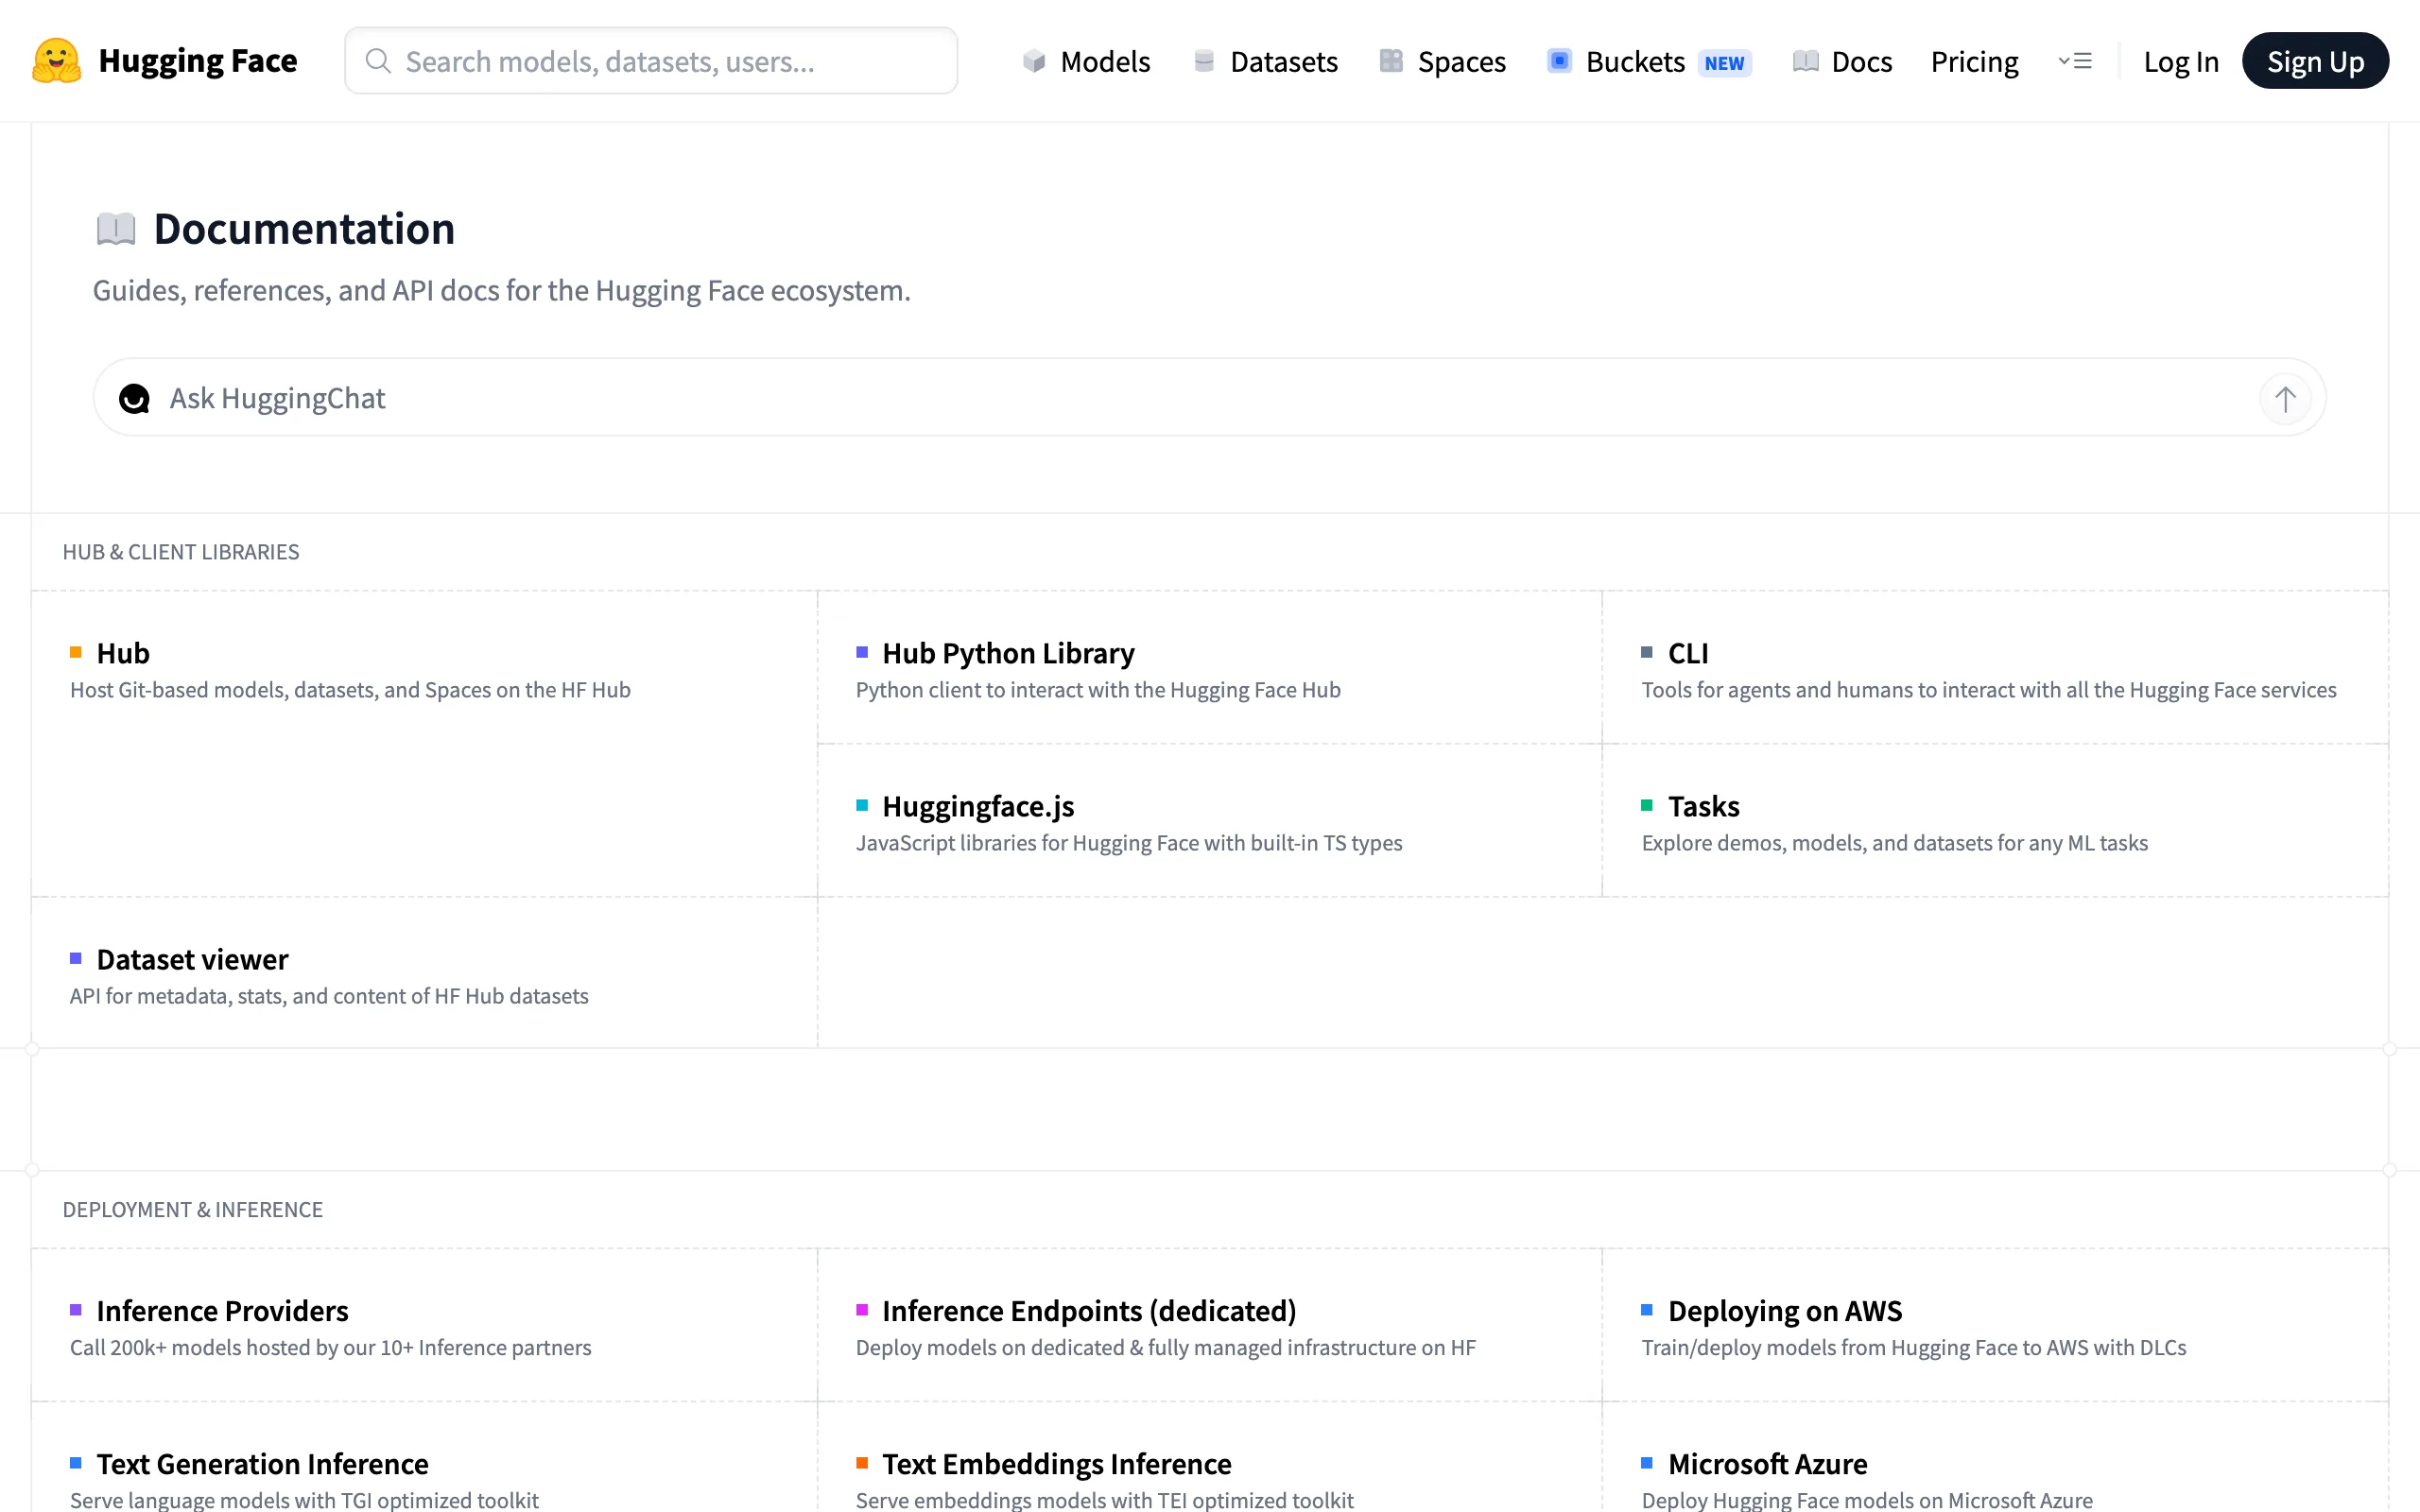Click the bullet beside Text Generation Inference

point(75,1464)
